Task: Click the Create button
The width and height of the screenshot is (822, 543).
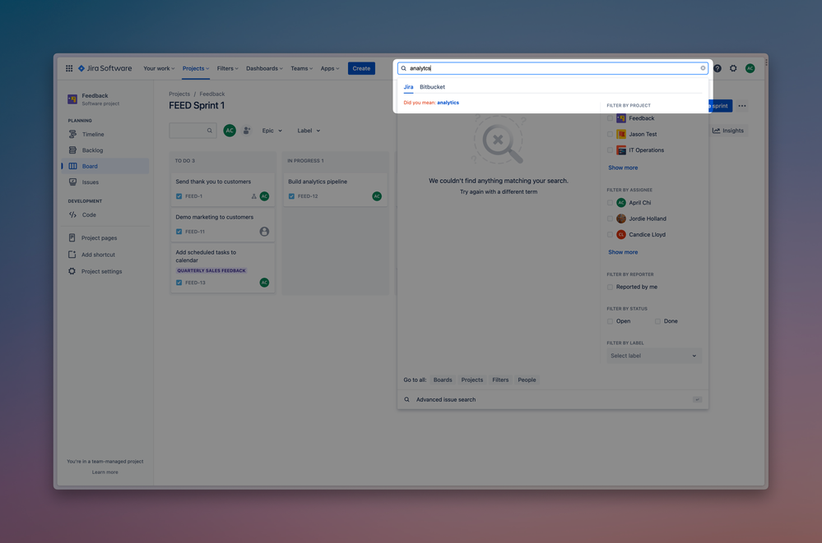Action: (361, 68)
